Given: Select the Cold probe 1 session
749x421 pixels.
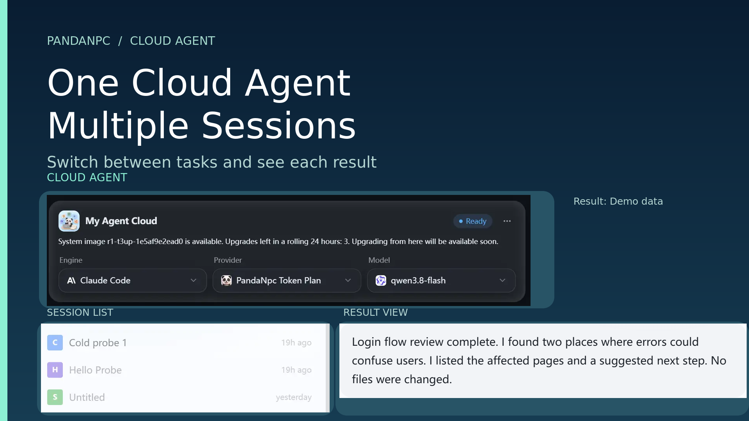Looking at the screenshot, I should [183, 343].
